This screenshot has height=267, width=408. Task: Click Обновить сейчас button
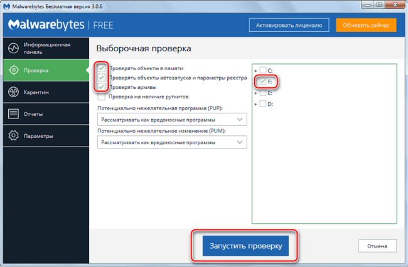coord(366,25)
